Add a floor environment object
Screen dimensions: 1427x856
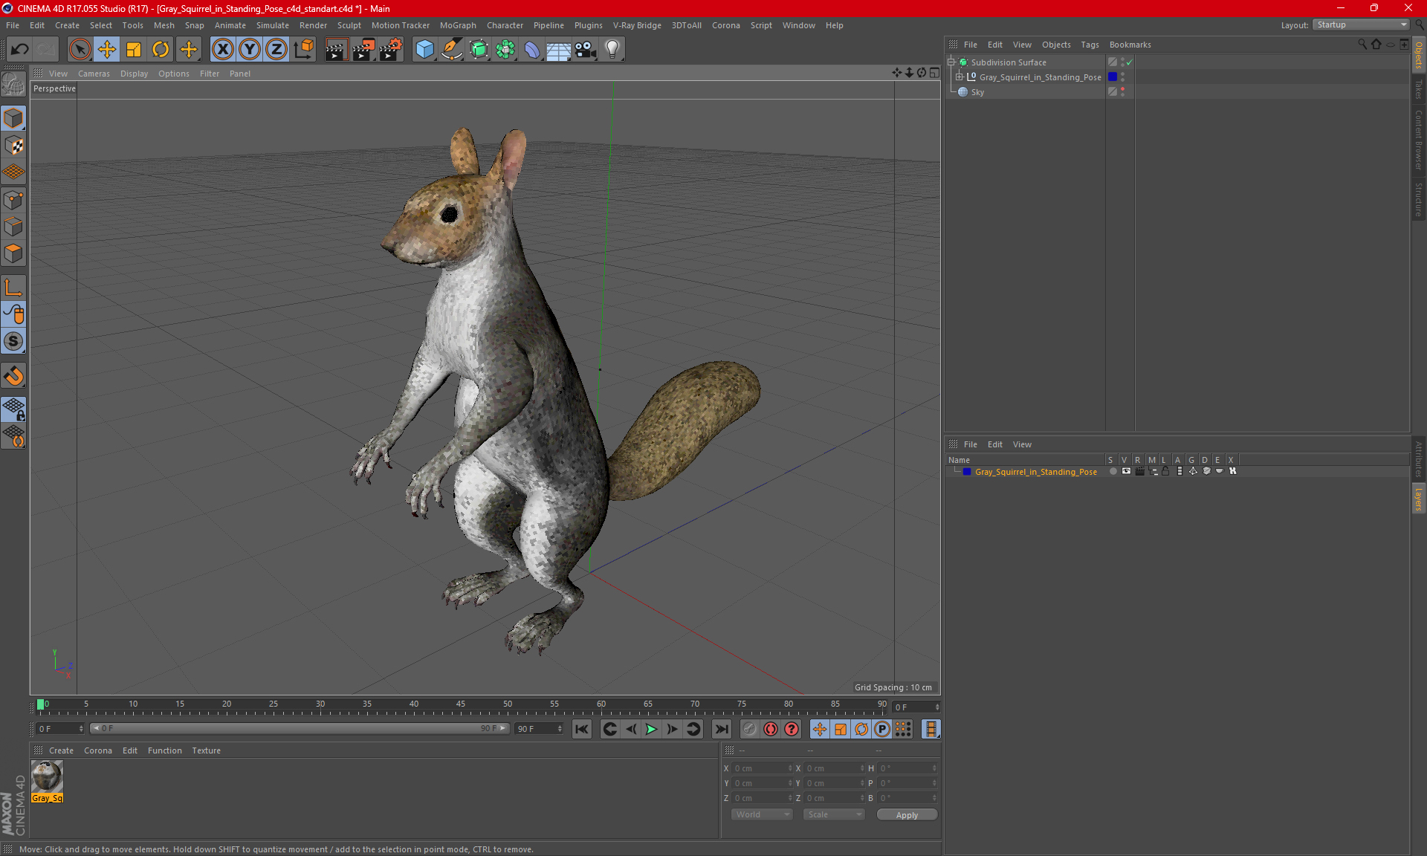click(558, 49)
